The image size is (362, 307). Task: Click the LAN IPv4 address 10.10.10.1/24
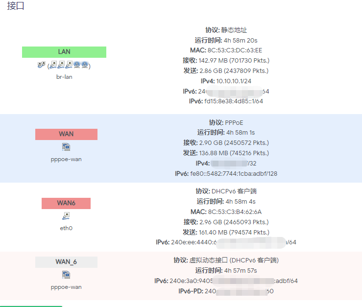234,81
